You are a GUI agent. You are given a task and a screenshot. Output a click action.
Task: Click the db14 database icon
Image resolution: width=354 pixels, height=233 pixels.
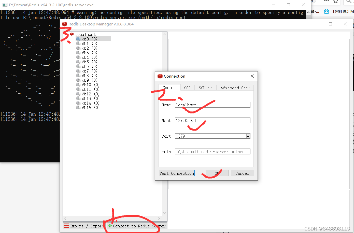tap(78, 103)
